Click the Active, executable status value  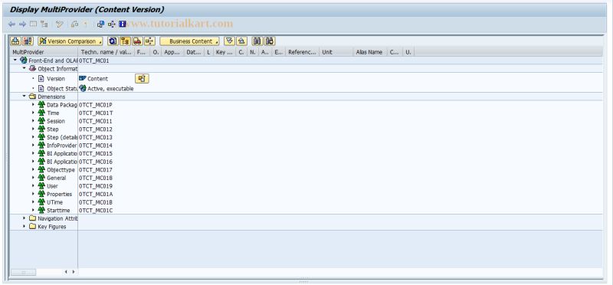click(110, 89)
